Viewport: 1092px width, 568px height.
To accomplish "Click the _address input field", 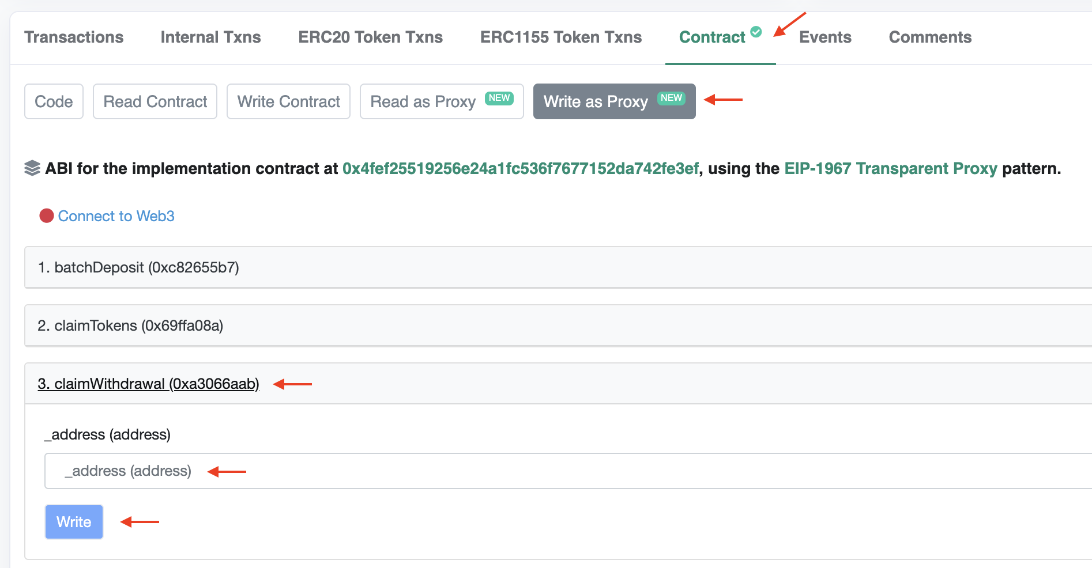I will (568, 471).
